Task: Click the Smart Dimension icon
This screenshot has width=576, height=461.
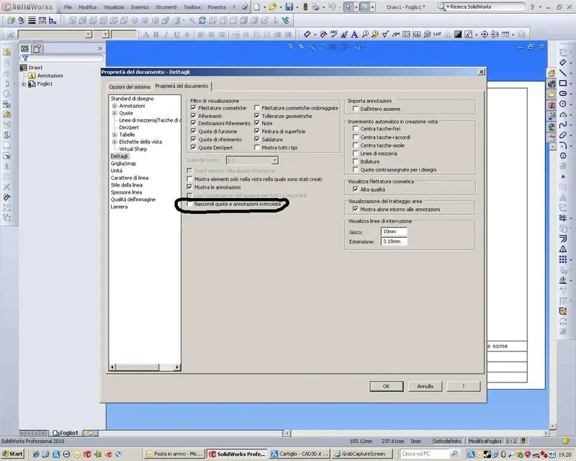Action: tap(307, 35)
